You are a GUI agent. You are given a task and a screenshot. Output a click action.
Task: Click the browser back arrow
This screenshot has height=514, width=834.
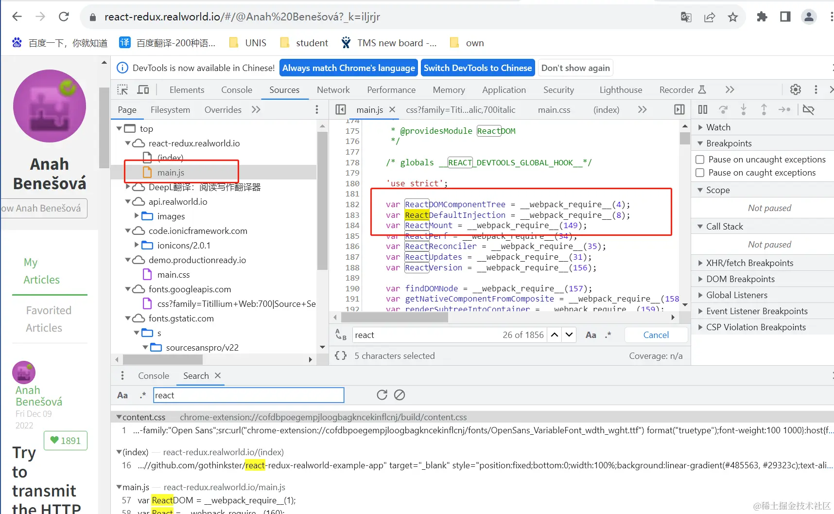(17, 17)
